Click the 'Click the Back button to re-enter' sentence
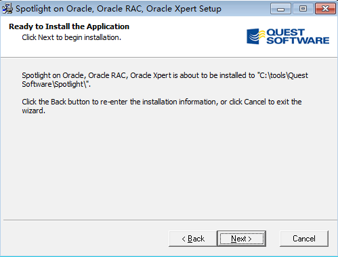 (162, 102)
